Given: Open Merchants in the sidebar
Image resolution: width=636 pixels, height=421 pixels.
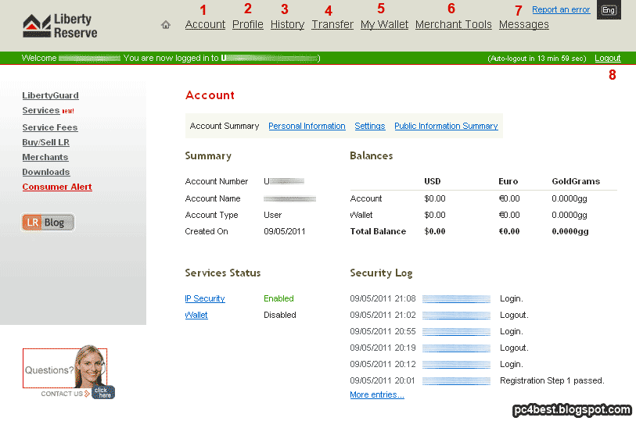Looking at the screenshot, I should point(45,157).
